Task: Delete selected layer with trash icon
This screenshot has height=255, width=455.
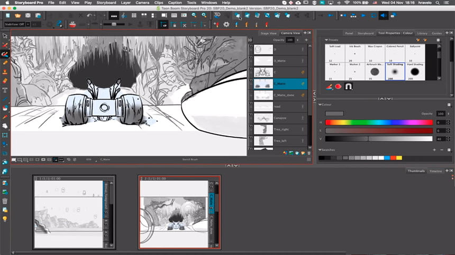Action: (309, 153)
